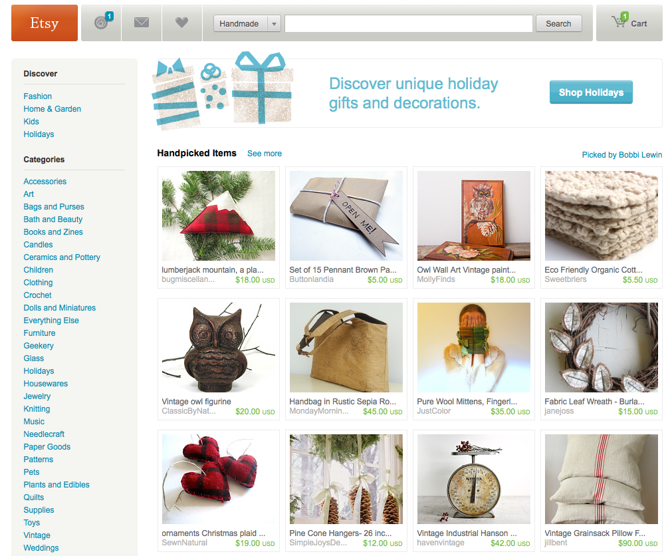Screen dimensions: 672x556
Task: Open the shopping cart icon
Action: coord(619,20)
